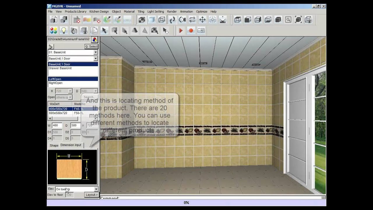Screen dimensions: 373x210
Task: Click the green radial burst with arrow icon
Action: 107,20
